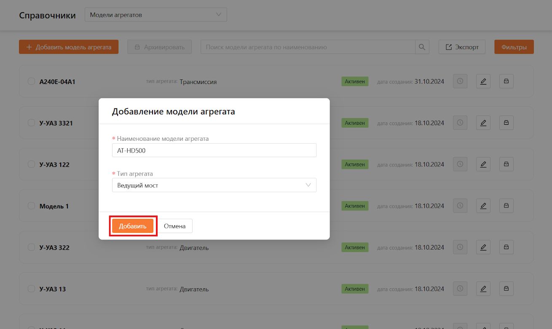Edit У-УАЗ 13 with pencil icon
This screenshot has height=329, width=552.
coord(483,289)
